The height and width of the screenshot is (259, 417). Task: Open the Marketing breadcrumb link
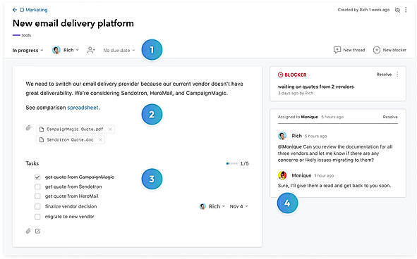coord(34,10)
